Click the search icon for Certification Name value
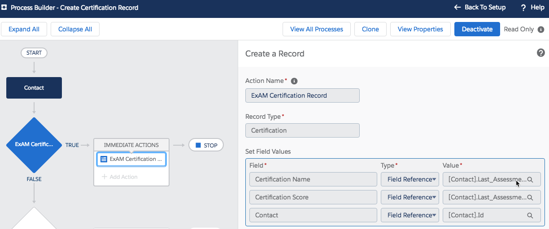 tap(530, 180)
